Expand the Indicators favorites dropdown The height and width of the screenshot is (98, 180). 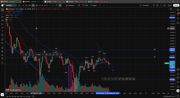[x=76, y=5]
